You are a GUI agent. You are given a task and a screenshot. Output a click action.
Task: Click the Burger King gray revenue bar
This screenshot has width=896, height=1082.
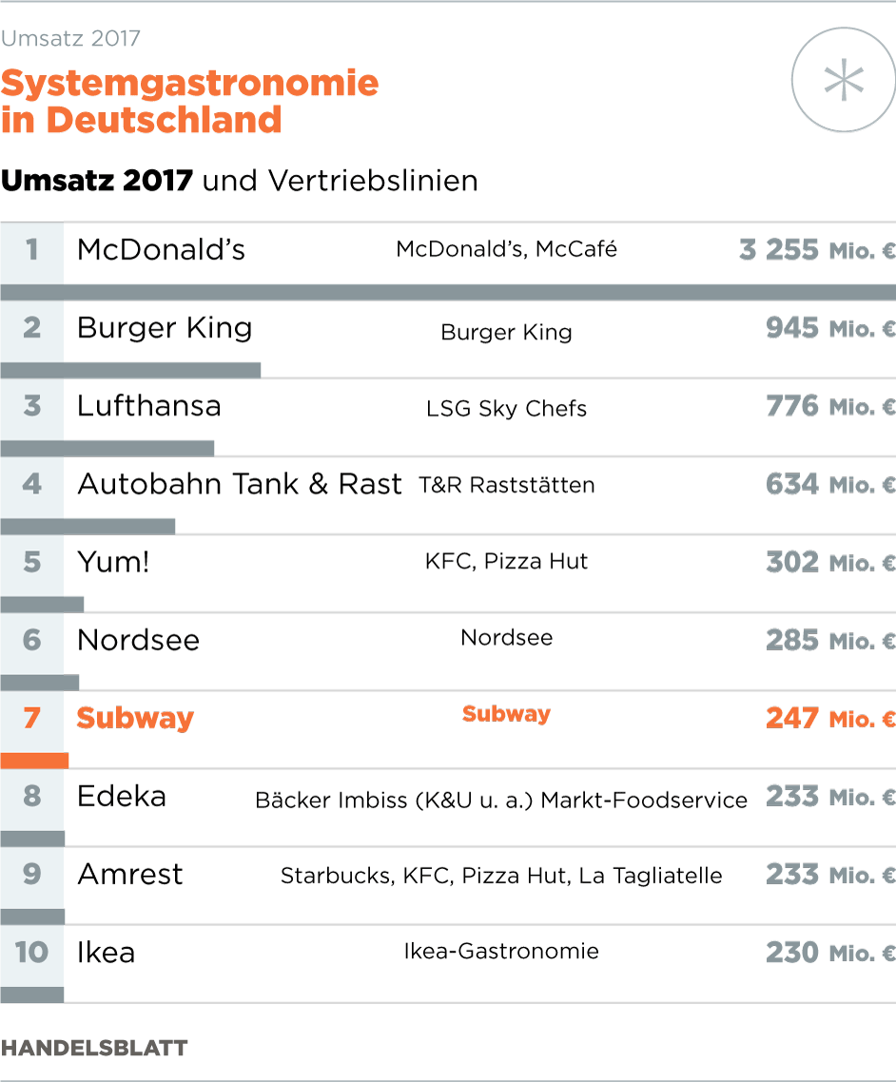point(130,371)
